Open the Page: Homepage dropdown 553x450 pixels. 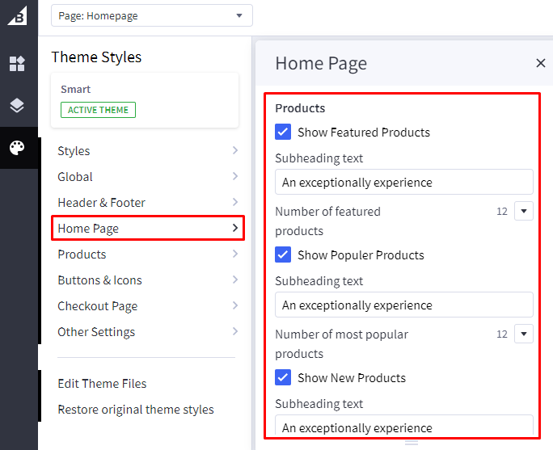[x=151, y=15]
